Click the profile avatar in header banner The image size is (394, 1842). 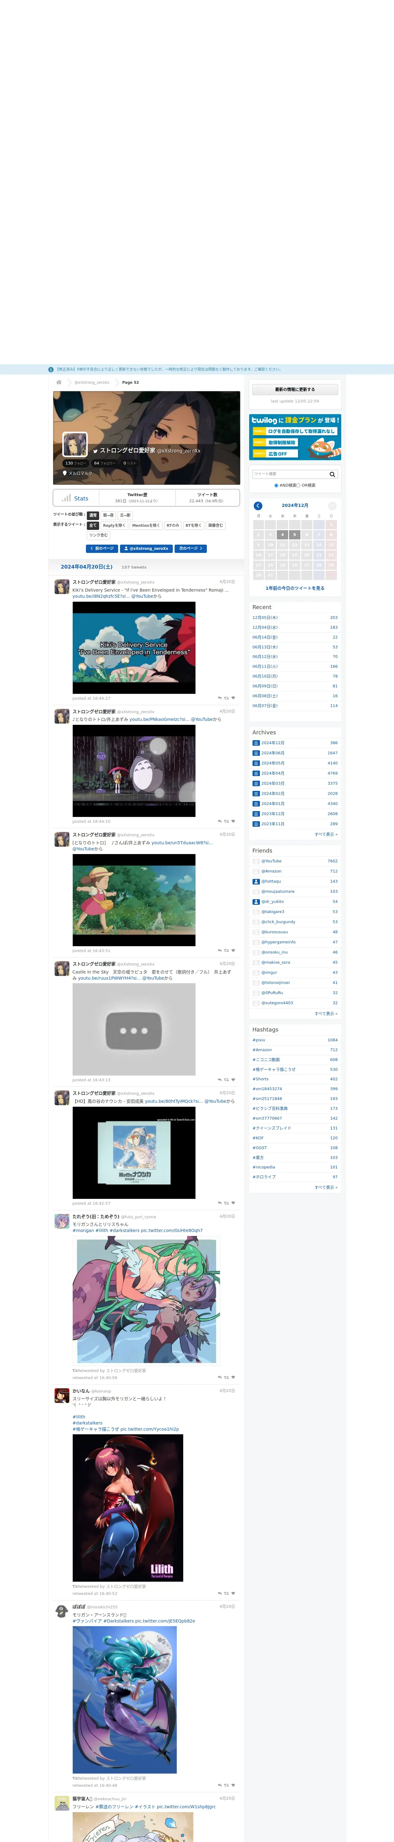[x=75, y=445]
